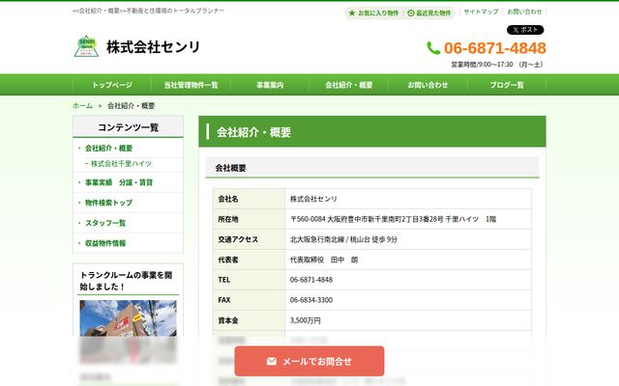Image resolution: width=619 pixels, height=386 pixels.
Task: Click the clock icon for recently viewed
Action: click(x=410, y=13)
